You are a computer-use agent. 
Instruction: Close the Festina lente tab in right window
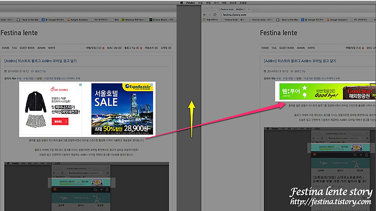click(249, 9)
